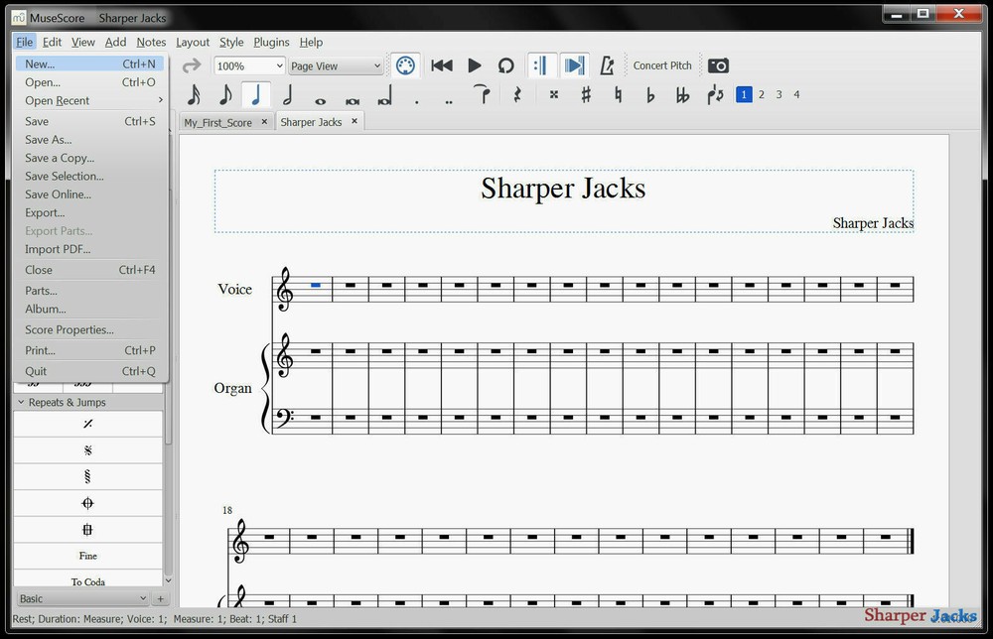Toggle playback loop mode
The width and height of the screenshot is (993, 639).
(x=505, y=64)
